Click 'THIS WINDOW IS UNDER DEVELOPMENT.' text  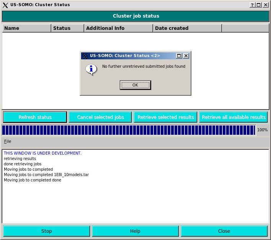coord(42,153)
